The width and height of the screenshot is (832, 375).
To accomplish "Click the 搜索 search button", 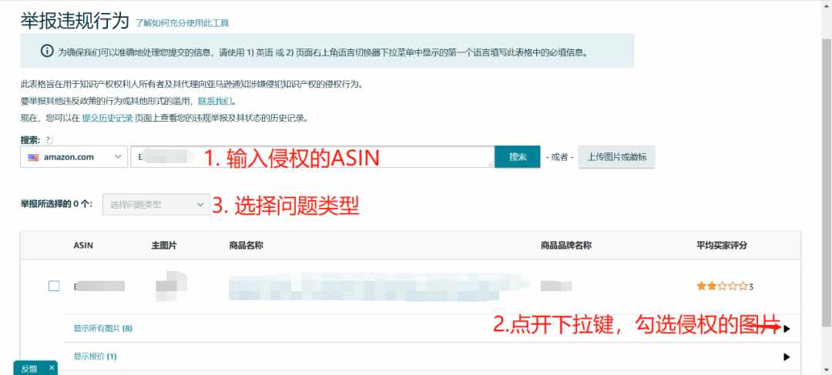I will pos(518,157).
